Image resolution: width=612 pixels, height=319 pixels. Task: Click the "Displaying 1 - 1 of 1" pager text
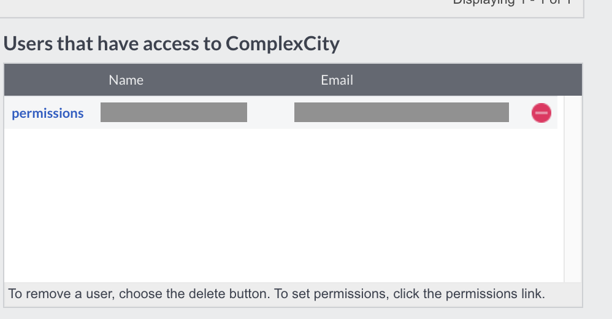[x=512, y=2]
